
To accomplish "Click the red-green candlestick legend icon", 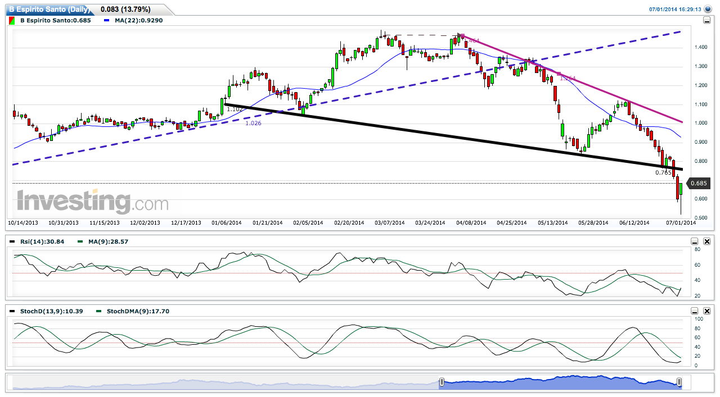I will coord(12,20).
